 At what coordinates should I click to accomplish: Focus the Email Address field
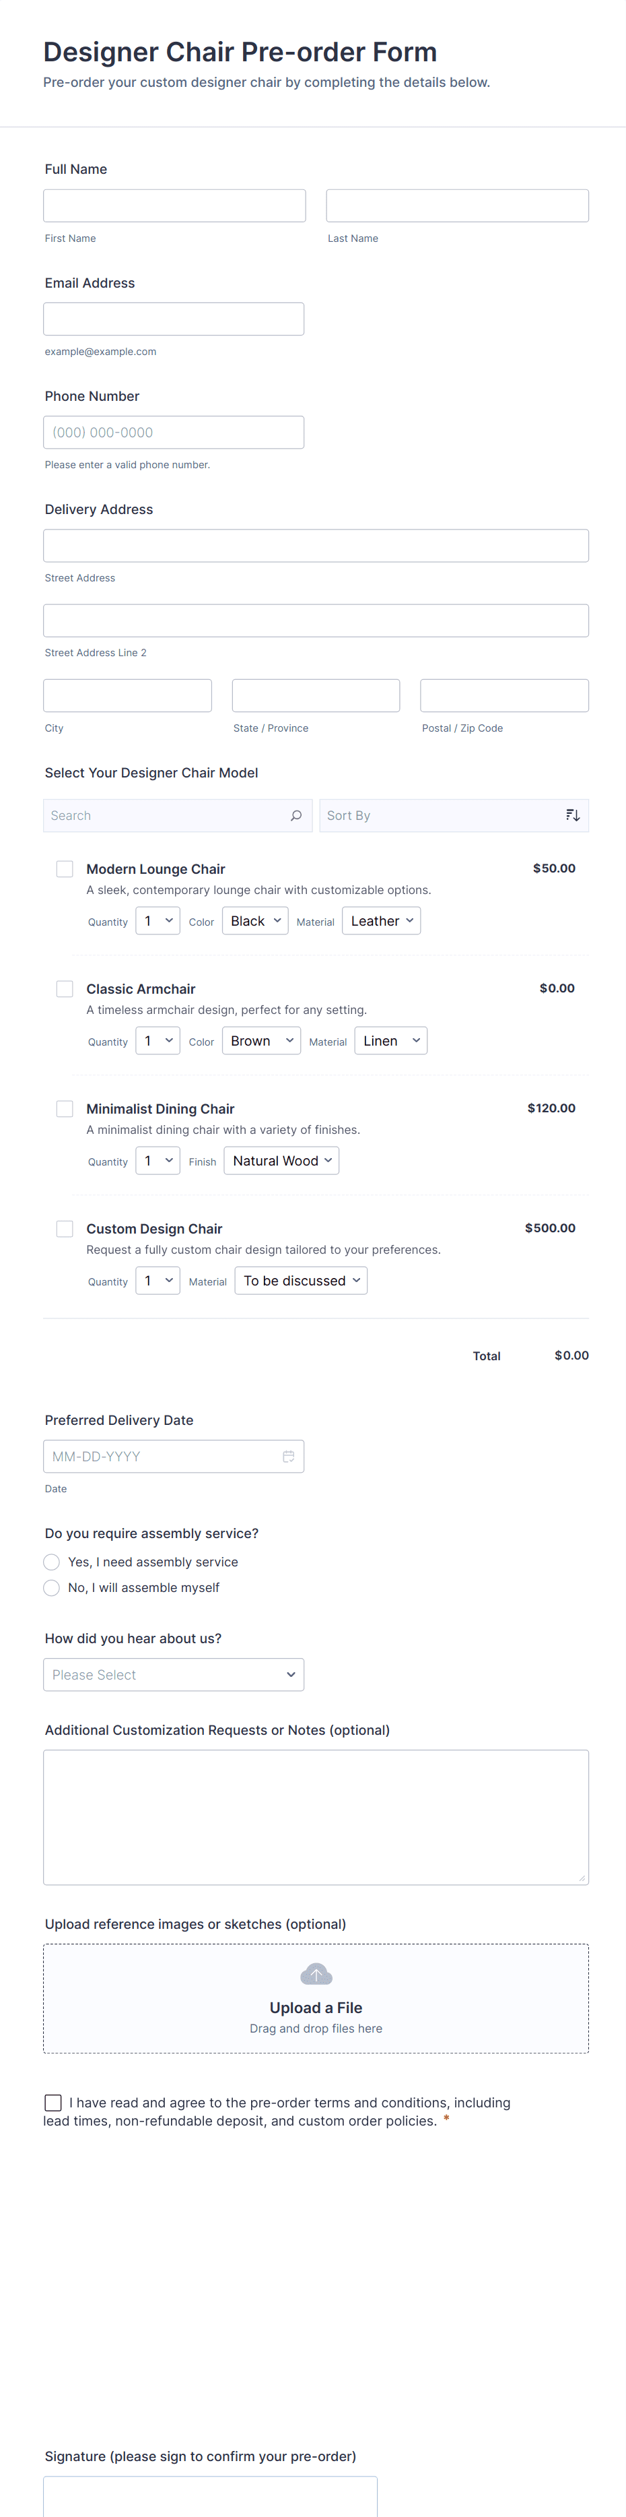(x=174, y=319)
